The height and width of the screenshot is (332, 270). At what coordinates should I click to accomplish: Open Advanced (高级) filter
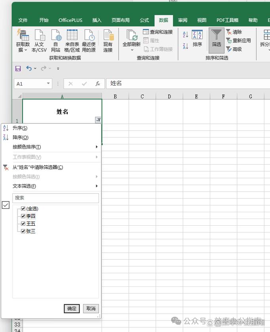tap(234, 49)
